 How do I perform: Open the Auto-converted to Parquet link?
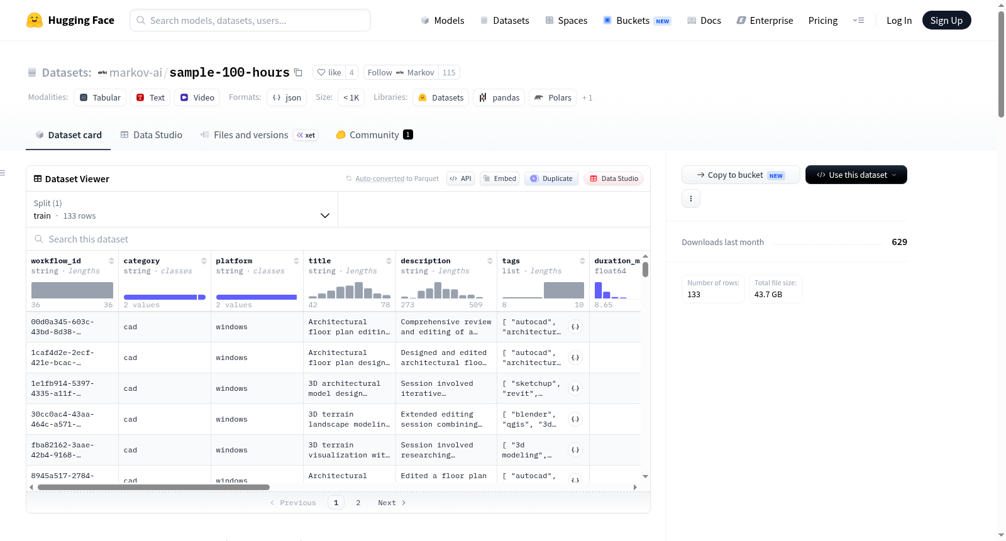[397, 178]
